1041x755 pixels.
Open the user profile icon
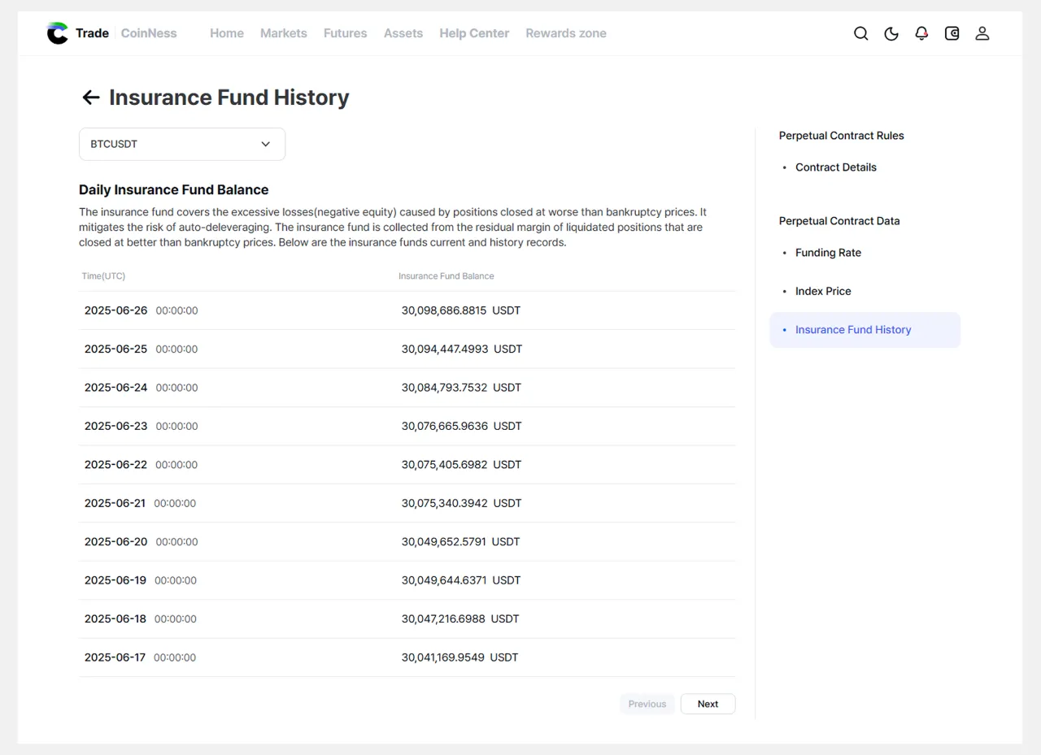[x=982, y=33]
